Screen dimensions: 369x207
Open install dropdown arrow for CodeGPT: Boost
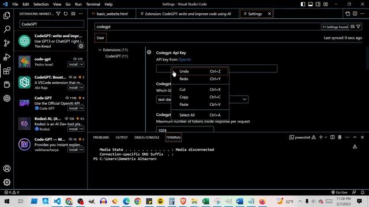(x=81, y=87)
